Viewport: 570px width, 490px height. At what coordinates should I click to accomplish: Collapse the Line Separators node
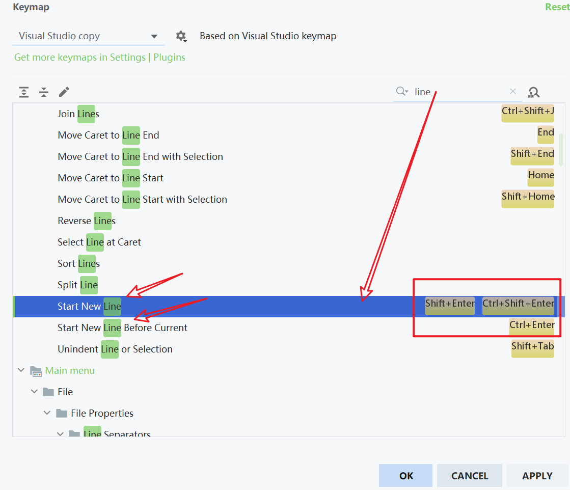[60, 433]
